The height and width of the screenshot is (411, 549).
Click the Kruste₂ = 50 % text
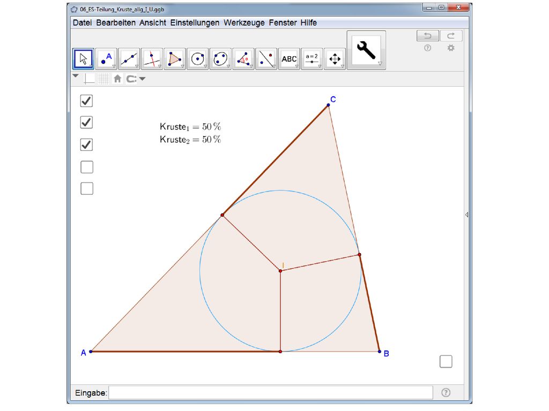(x=190, y=140)
